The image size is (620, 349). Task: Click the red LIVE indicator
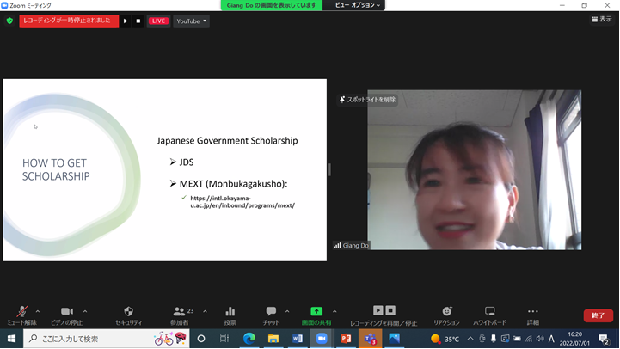pos(158,21)
